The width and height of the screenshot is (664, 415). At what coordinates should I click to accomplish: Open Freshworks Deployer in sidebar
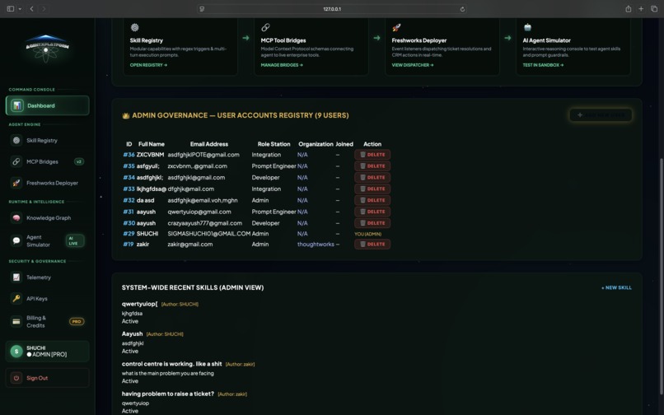48,183
